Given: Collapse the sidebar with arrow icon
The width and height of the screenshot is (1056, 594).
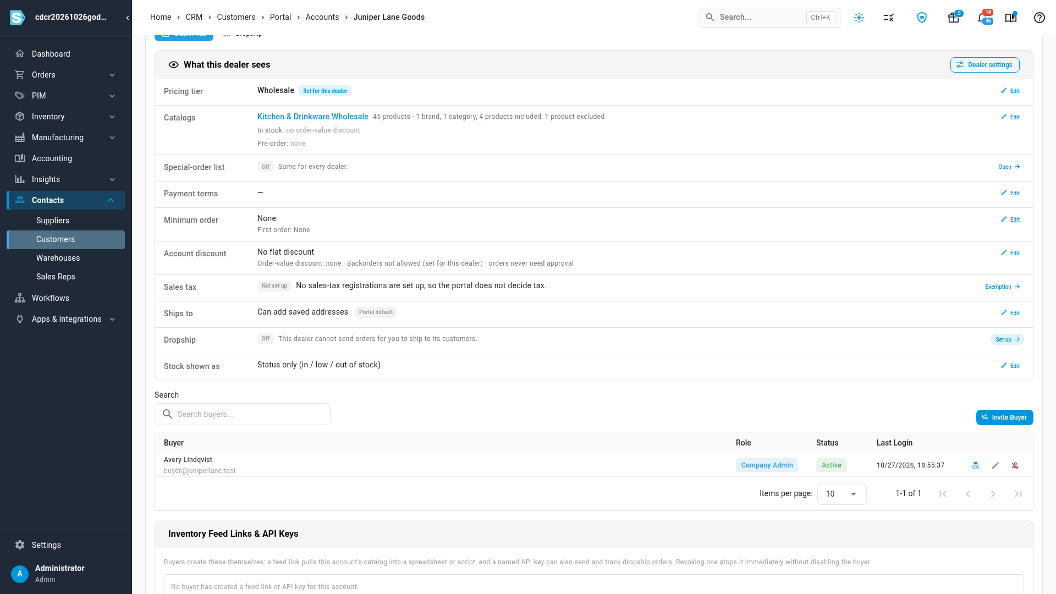Looking at the screenshot, I should (x=128, y=18).
